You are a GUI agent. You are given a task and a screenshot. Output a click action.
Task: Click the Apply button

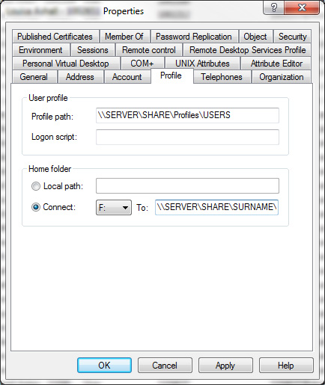click(x=225, y=366)
